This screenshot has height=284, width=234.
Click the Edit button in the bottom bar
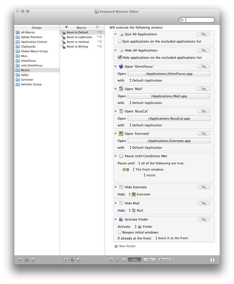134,260
